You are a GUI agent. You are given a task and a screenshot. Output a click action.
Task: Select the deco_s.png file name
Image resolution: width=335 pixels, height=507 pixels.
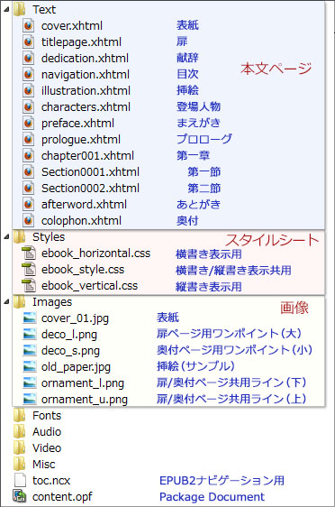click(70, 351)
